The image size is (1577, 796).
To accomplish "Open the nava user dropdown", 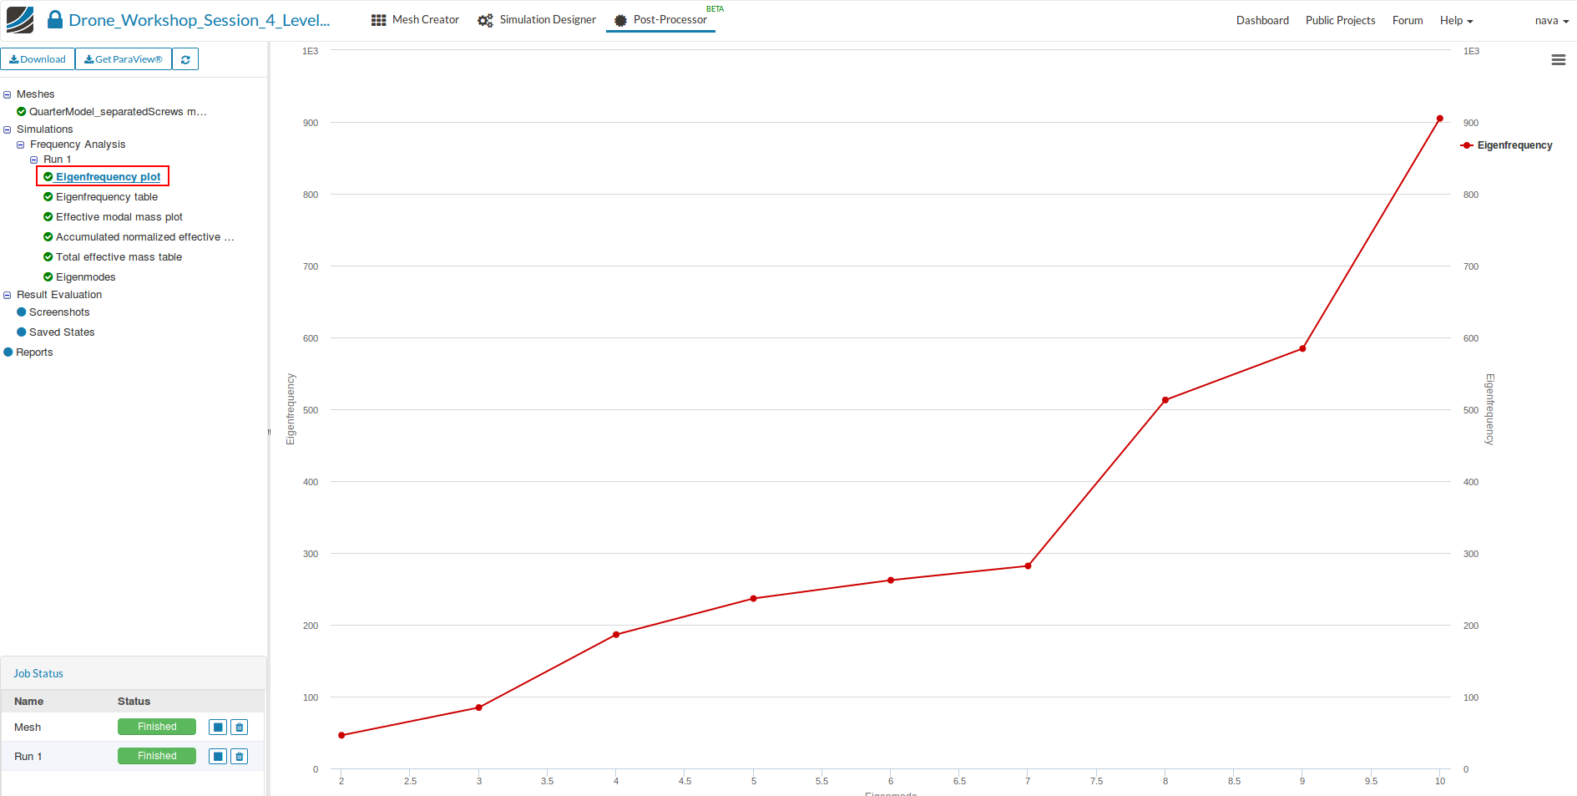I will point(1552,20).
